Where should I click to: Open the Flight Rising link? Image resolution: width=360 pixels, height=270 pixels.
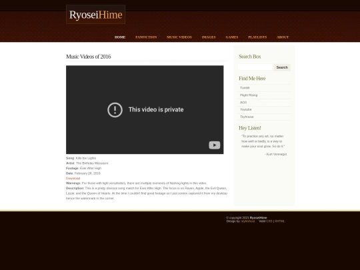pyautogui.click(x=249, y=95)
